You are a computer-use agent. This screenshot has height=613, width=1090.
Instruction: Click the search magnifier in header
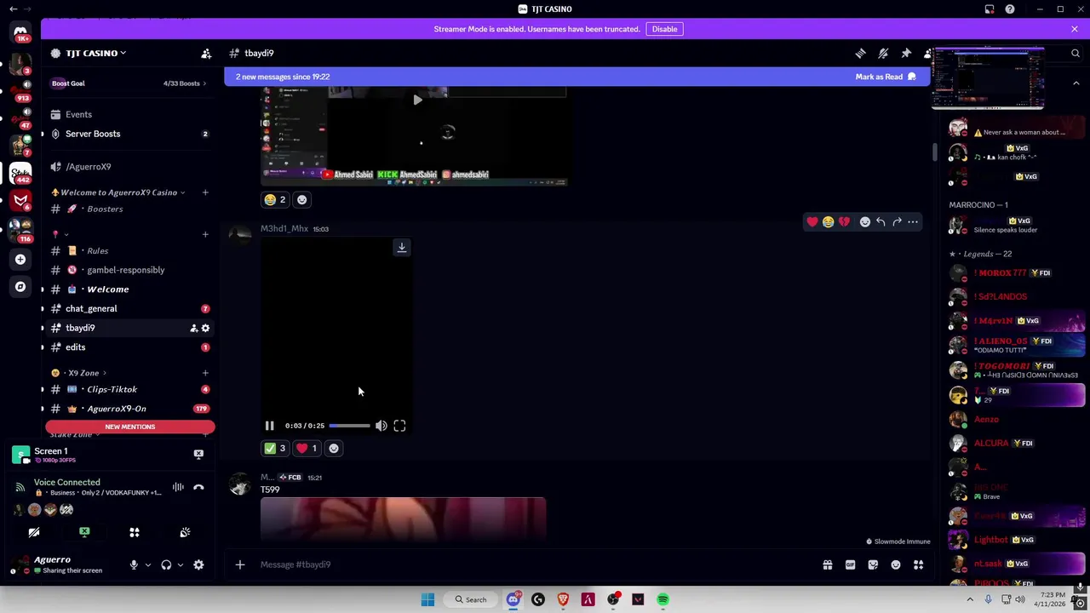point(1075,53)
